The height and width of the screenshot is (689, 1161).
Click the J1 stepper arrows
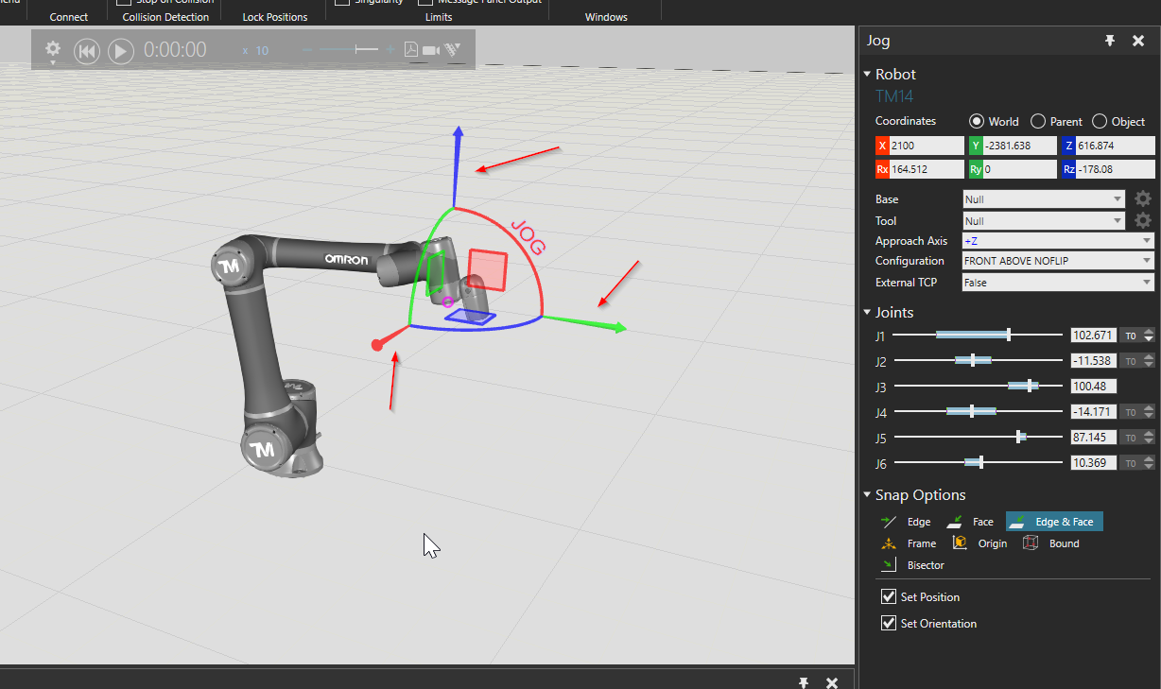(1149, 336)
